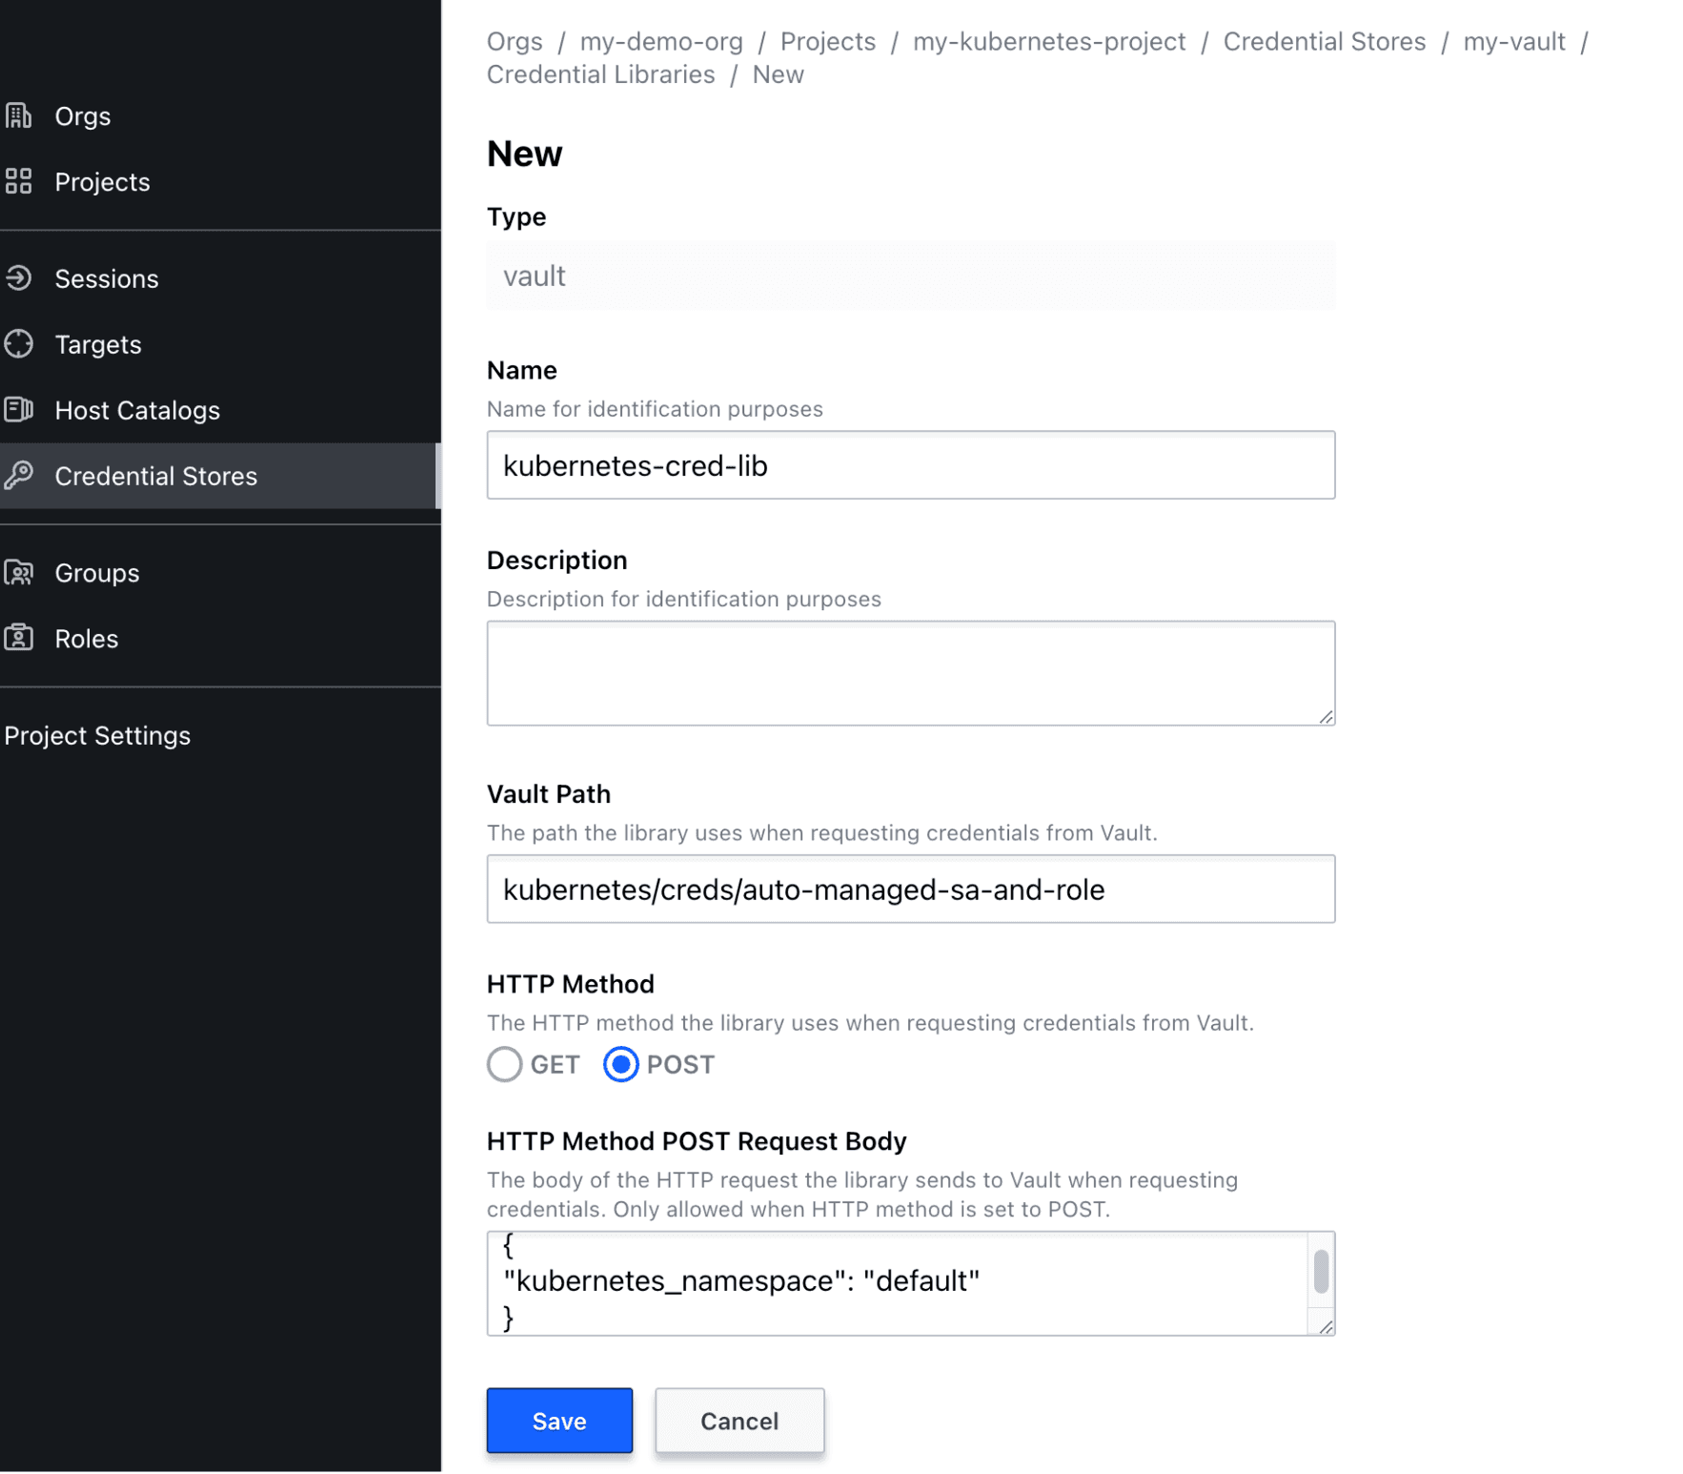Select the Orgs icon in the sidebar
1683x1474 pixels.
[x=19, y=115]
